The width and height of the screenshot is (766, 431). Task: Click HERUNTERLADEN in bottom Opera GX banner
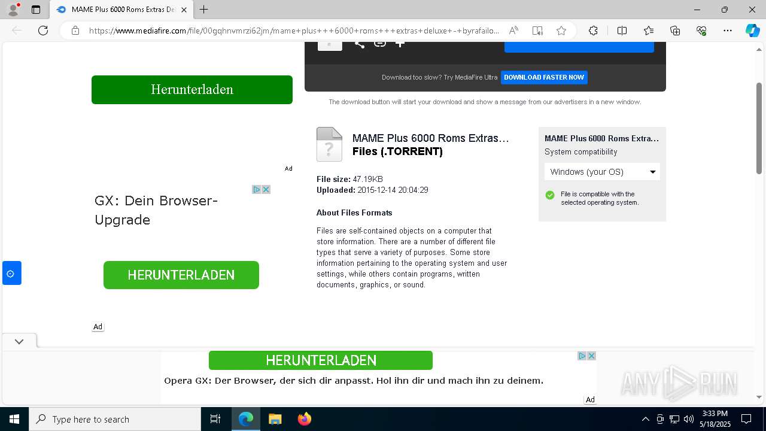click(x=321, y=360)
